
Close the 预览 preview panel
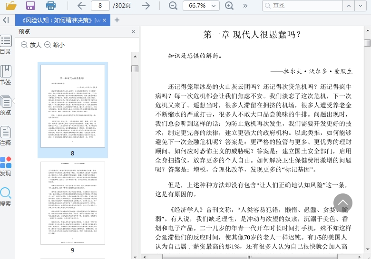[x=134, y=32]
